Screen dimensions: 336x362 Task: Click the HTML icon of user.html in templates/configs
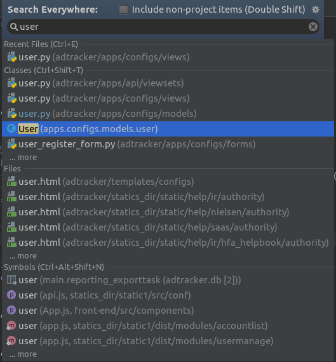pos(11,181)
